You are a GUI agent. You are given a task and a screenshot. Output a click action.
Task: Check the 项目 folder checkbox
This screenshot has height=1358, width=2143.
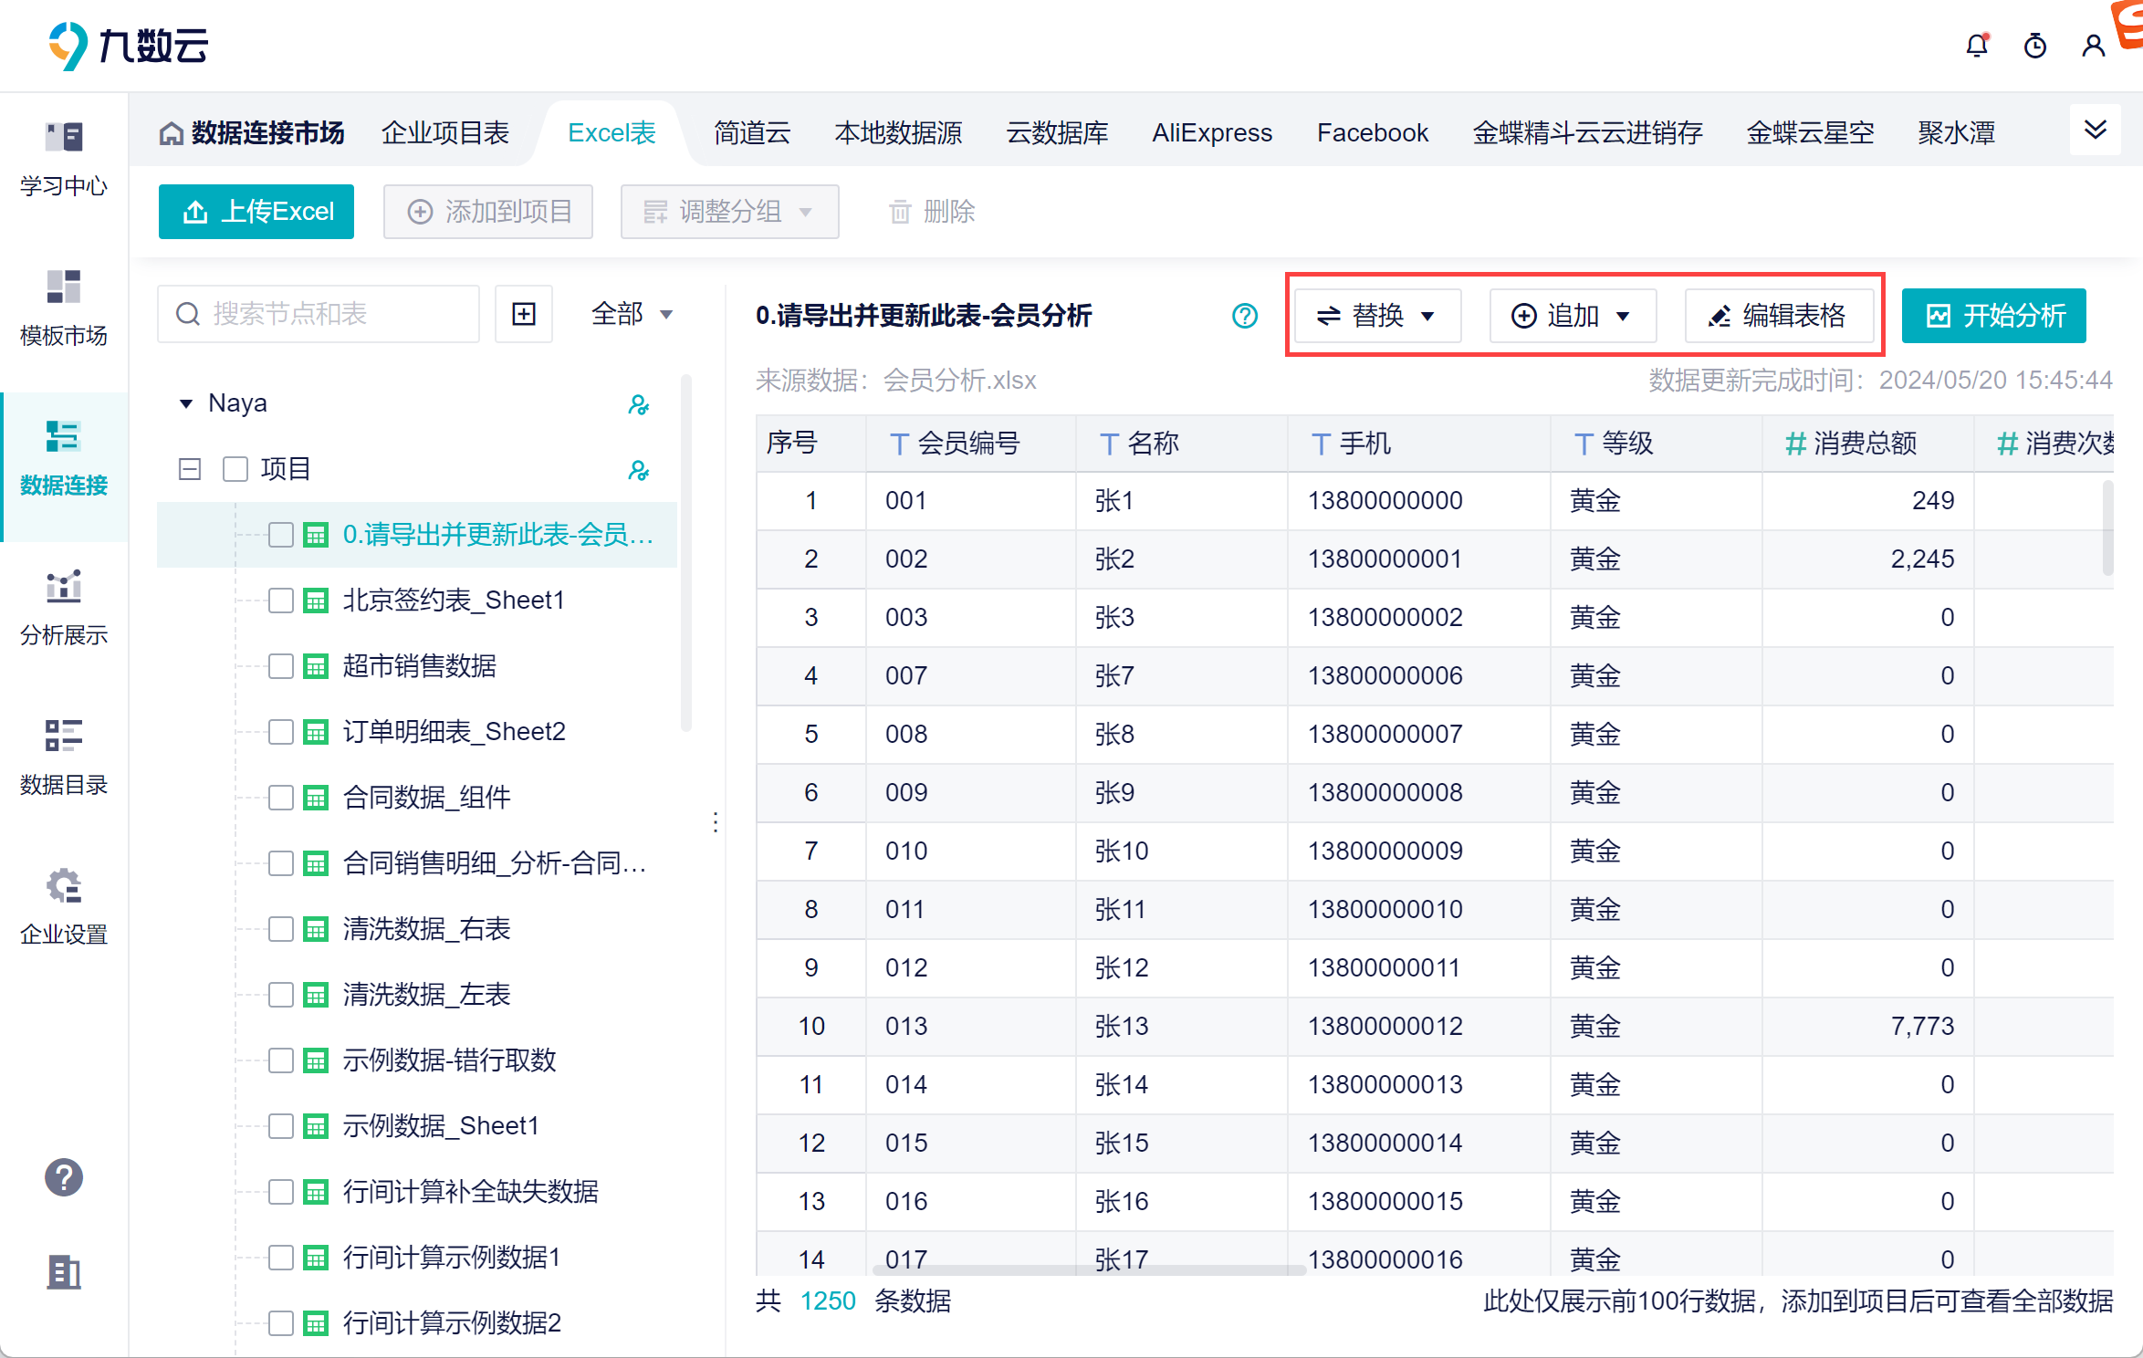point(235,469)
